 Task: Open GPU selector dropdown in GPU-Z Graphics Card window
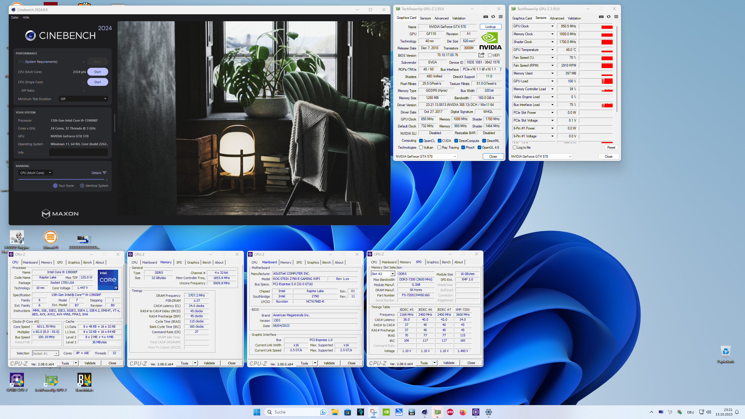pyautogui.click(x=426, y=157)
